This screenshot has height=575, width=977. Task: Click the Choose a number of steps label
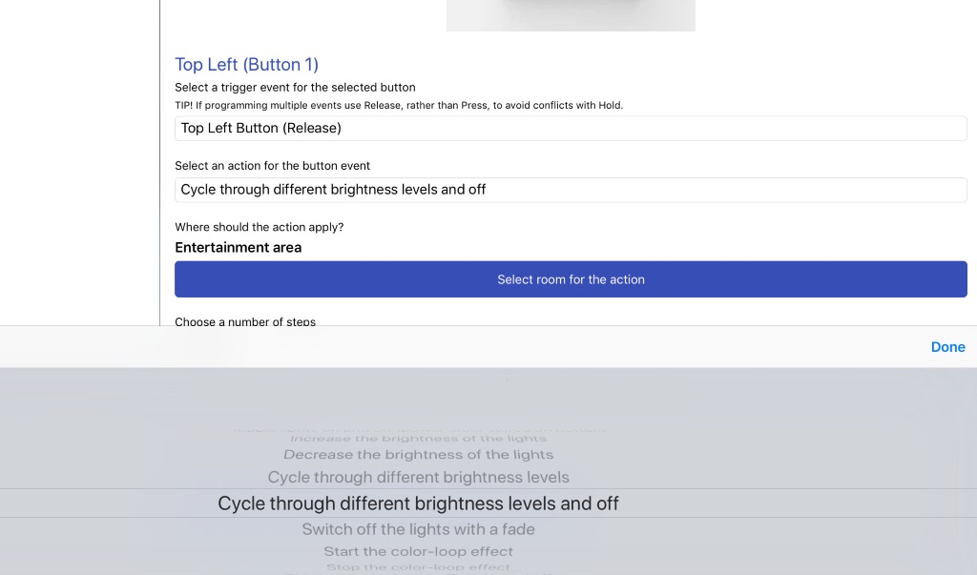point(245,321)
